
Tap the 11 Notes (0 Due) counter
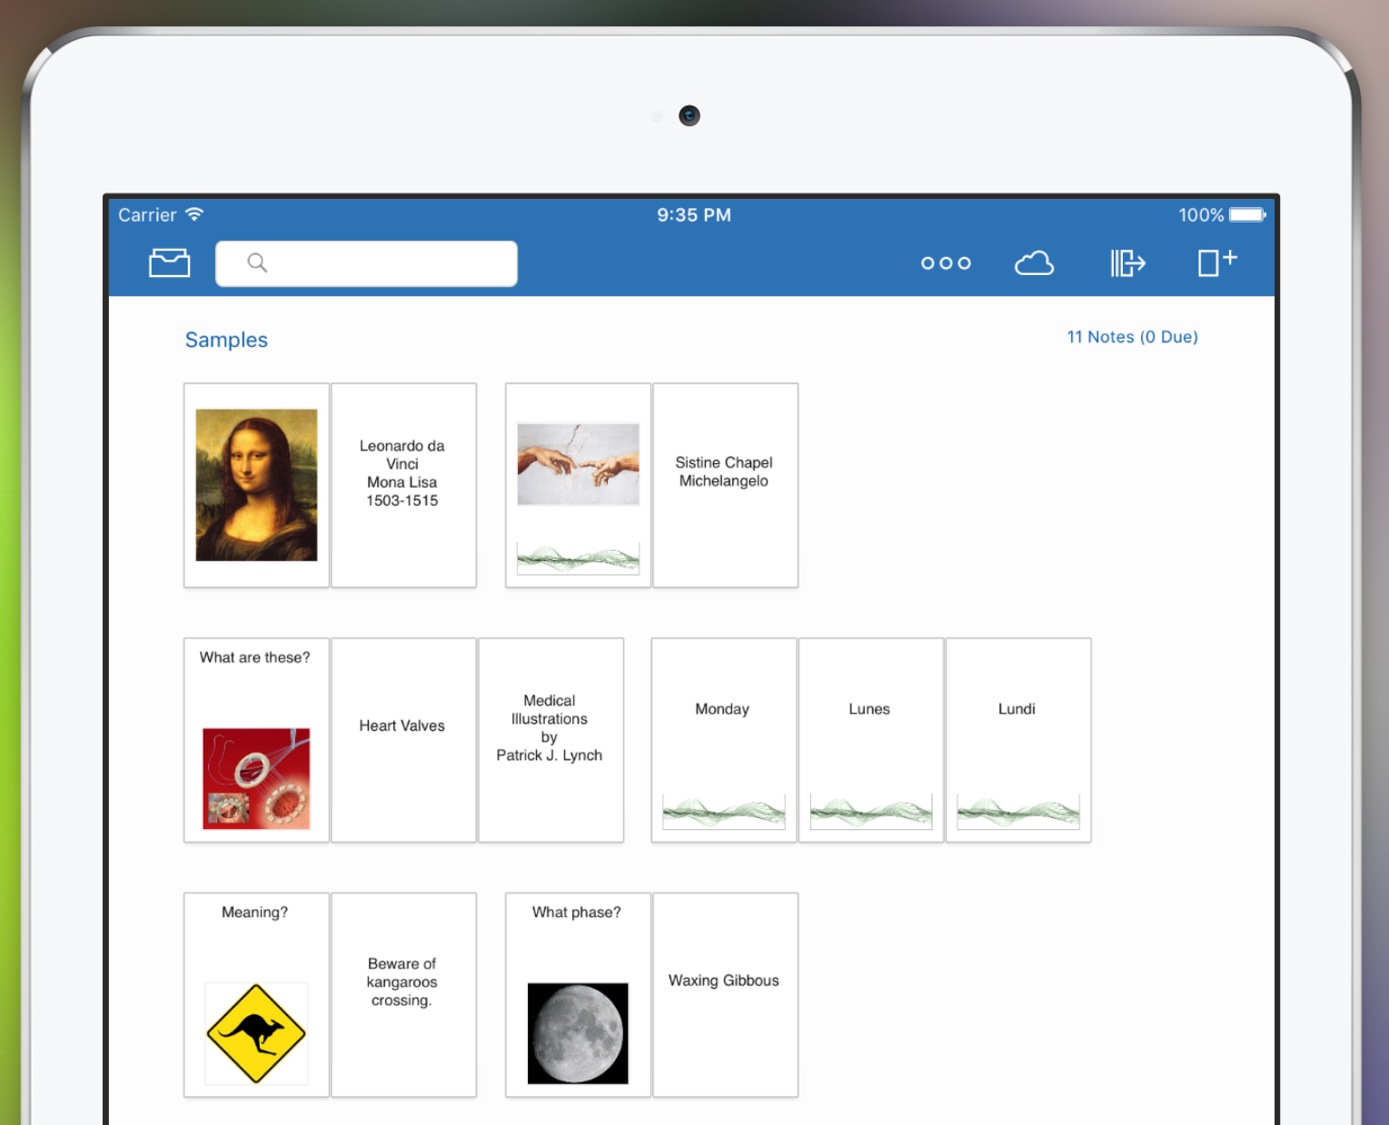[1132, 337]
